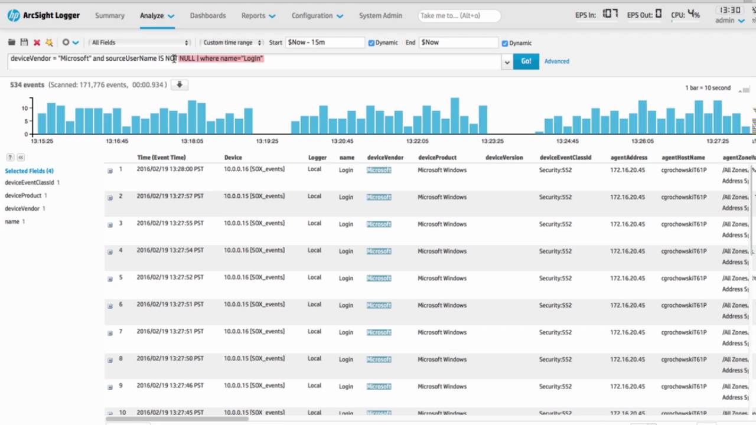Click the help question mark icon

(10, 158)
